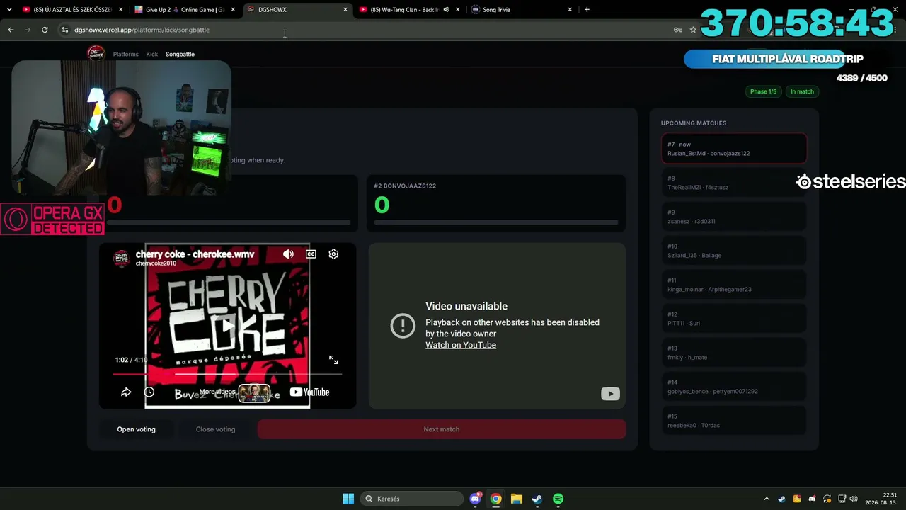This screenshot has height=510, width=906.
Task: Click the address bar URL field
Action: (368, 30)
